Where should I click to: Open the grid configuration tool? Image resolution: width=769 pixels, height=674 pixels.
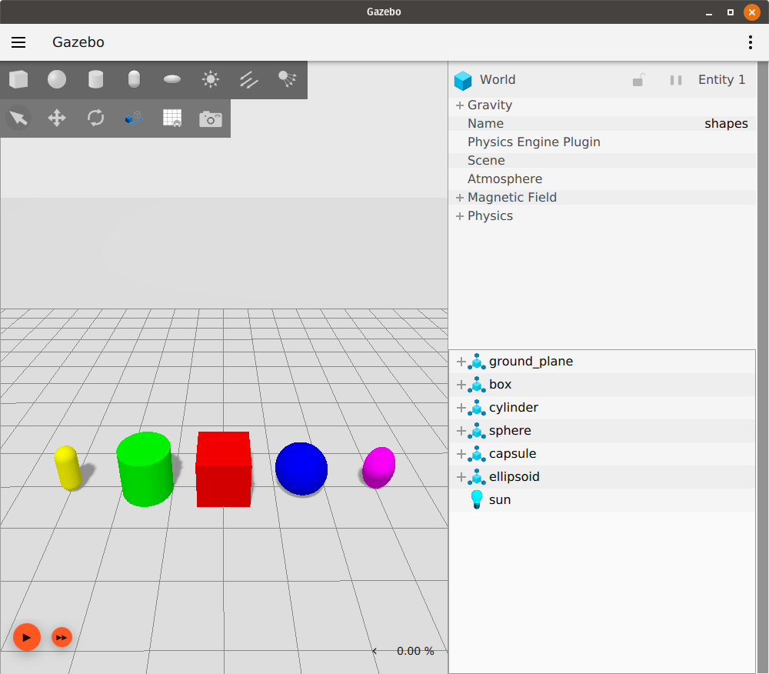[x=172, y=118]
